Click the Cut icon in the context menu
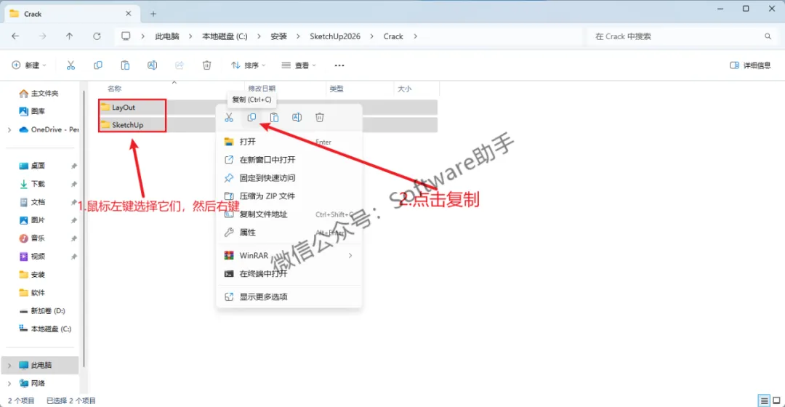Screen dimensions: 785x407 tap(229, 117)
